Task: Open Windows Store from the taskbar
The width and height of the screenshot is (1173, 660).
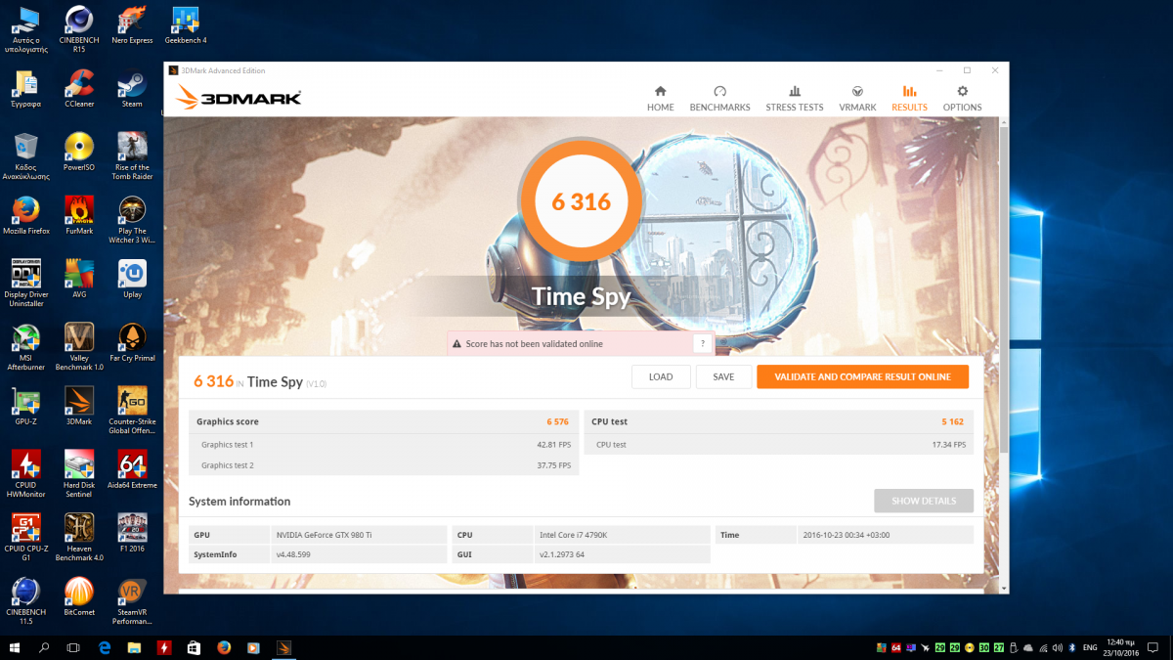Action: tap(194, 647)
